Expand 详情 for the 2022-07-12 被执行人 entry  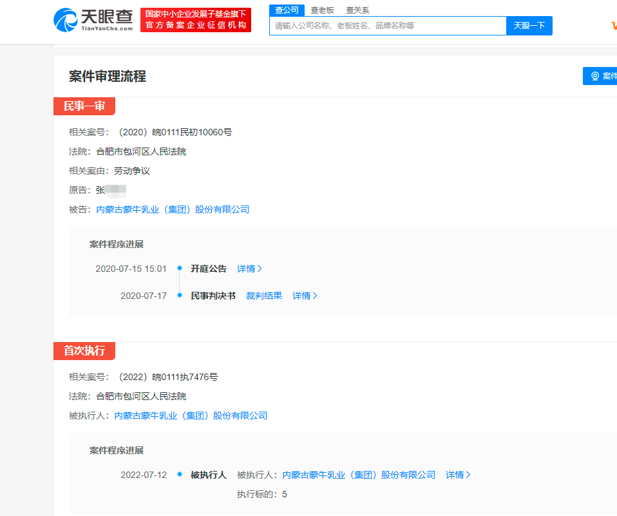458,475
